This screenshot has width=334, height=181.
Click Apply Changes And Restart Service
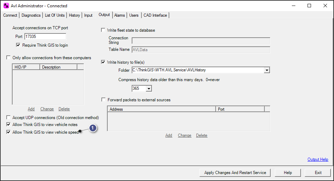(235, 173)
